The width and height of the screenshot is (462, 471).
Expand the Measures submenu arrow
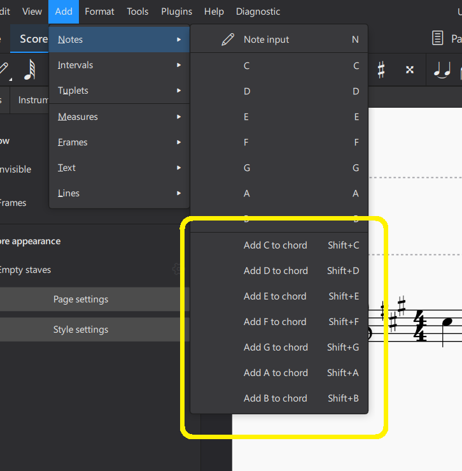[179, 117]
